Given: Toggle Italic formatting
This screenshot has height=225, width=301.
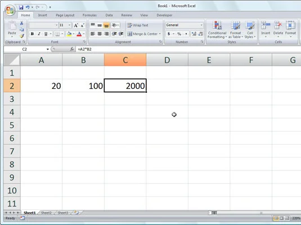Looking at the screenshot, I should point(39,34).
